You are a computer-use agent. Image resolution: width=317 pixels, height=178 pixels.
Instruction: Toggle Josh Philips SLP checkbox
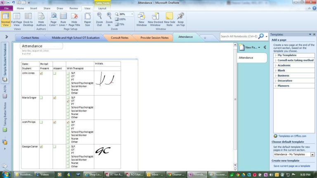[x=68, y=122]
